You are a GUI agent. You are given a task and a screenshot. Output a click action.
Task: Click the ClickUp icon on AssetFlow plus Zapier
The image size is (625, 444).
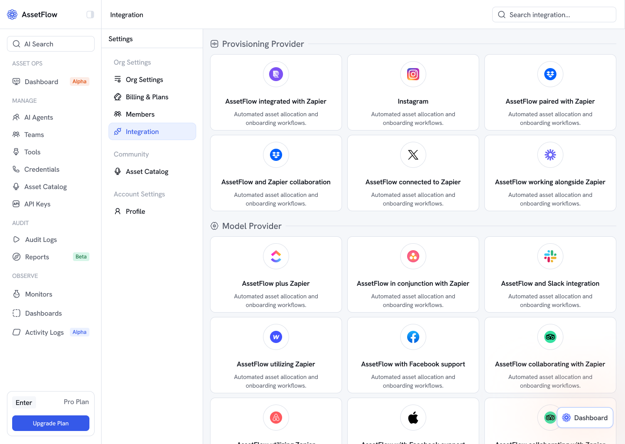(276, 256)
